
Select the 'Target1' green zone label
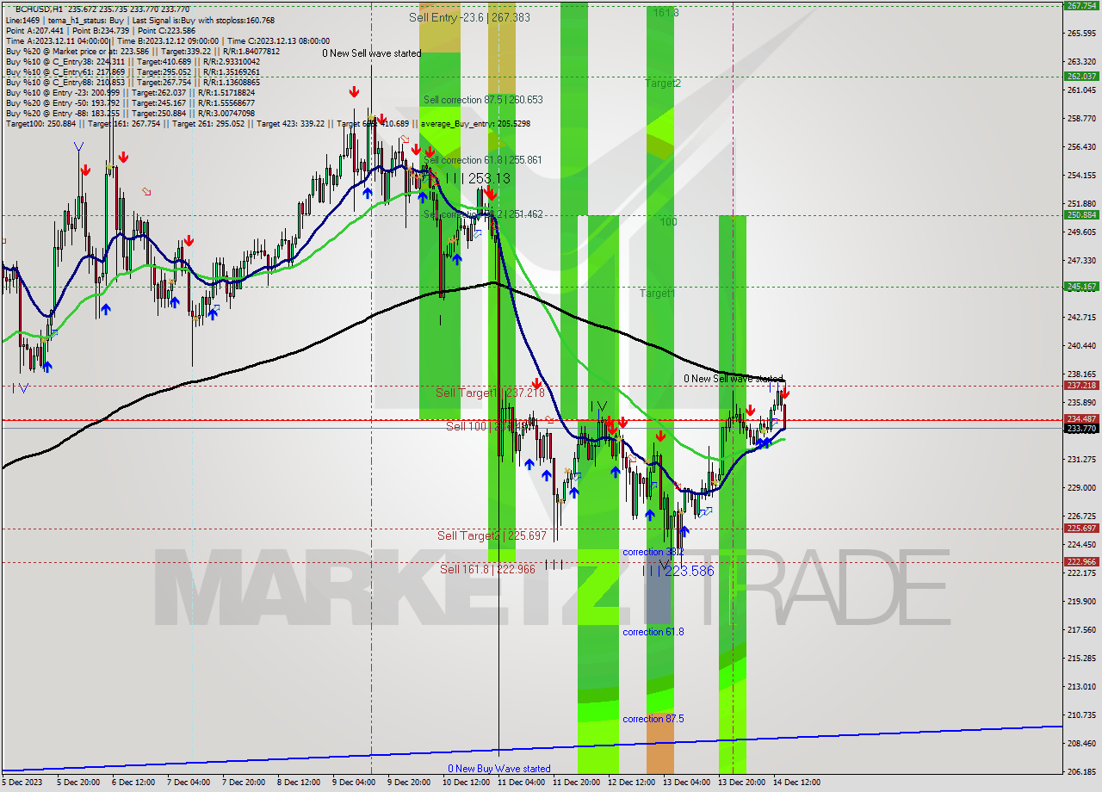tap(657, 294)
